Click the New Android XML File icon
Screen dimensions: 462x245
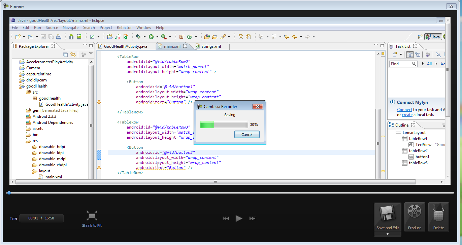coord(126,37)
